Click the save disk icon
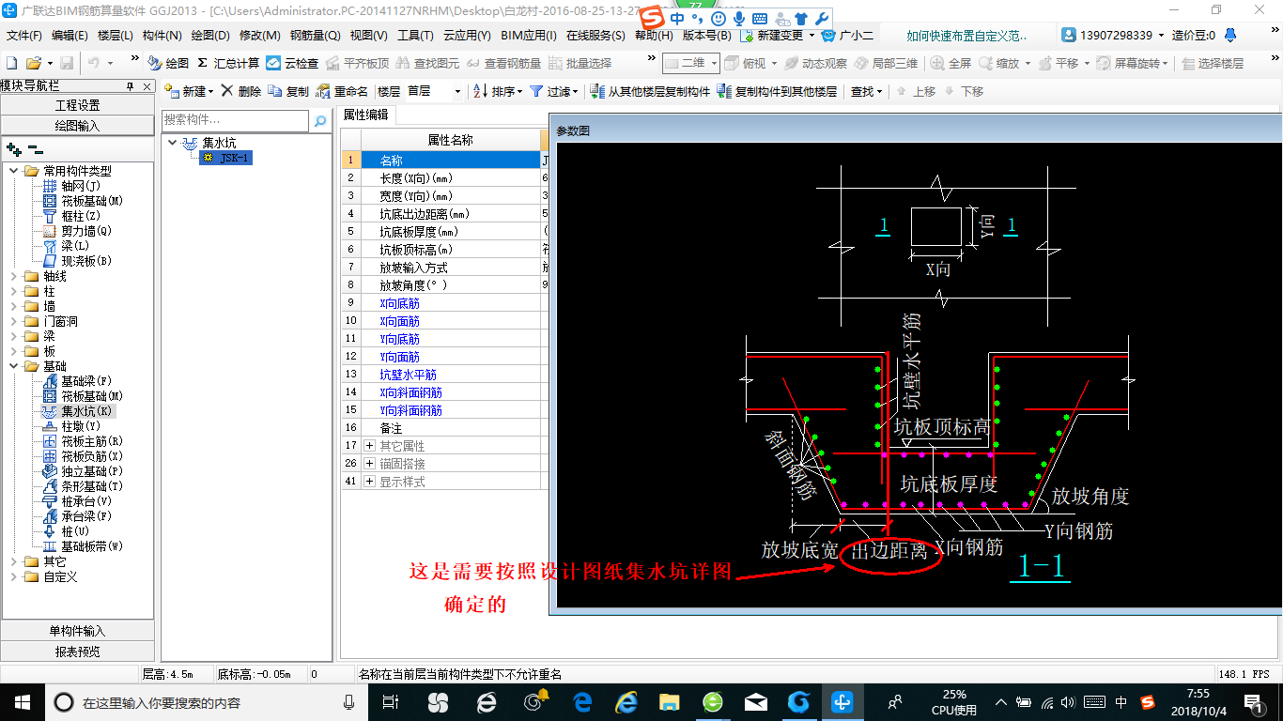1283x721 pixels. click(x=67, y=63)
